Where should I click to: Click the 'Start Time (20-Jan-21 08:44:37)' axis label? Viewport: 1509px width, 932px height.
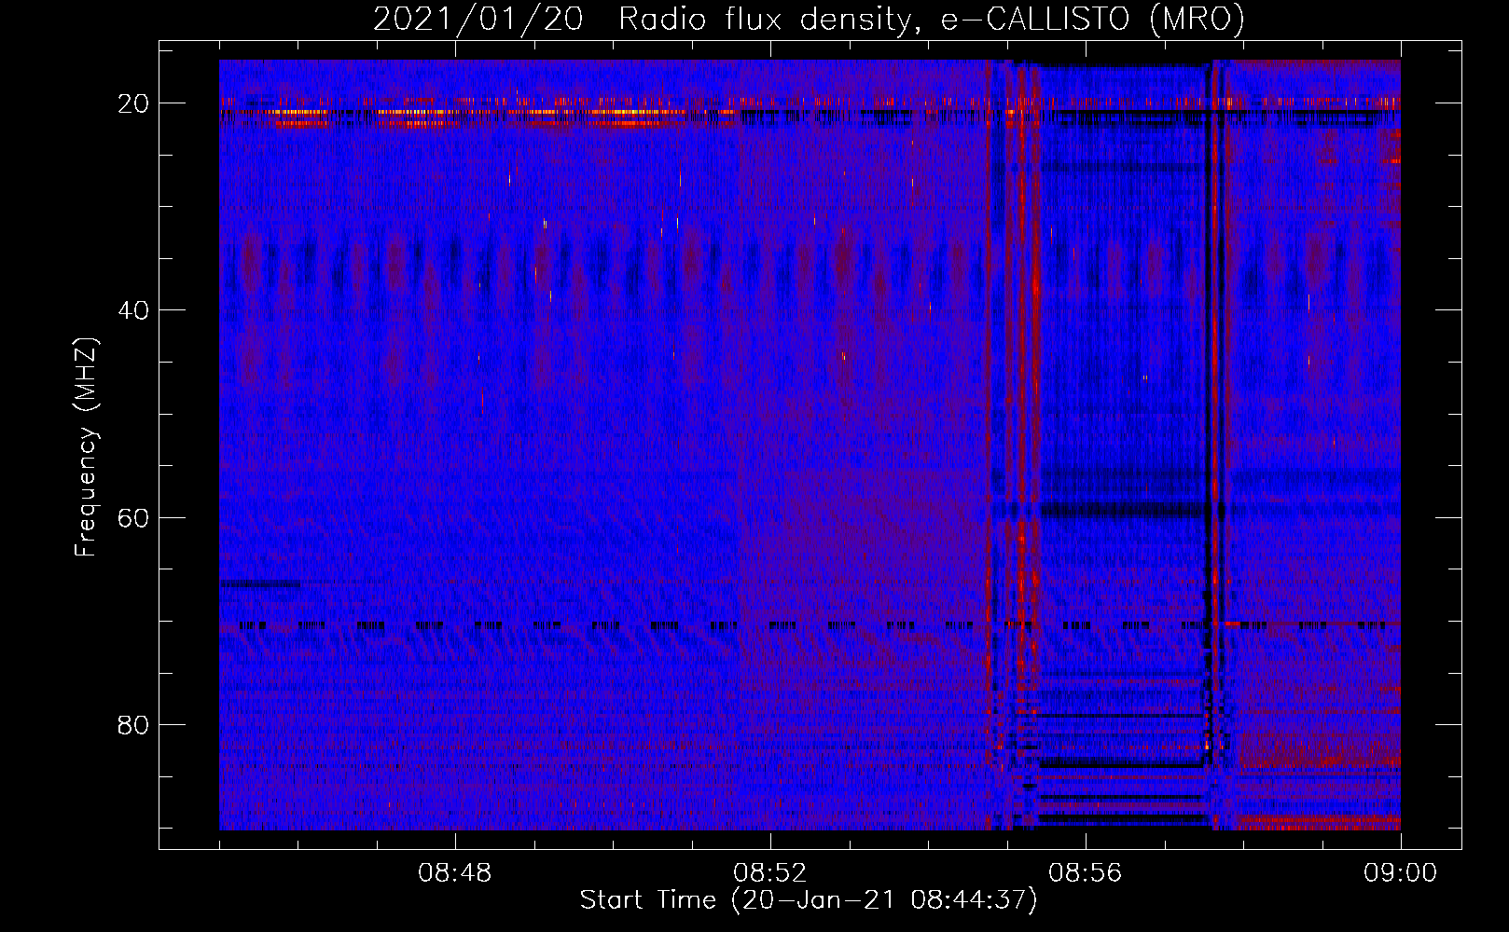808,900
